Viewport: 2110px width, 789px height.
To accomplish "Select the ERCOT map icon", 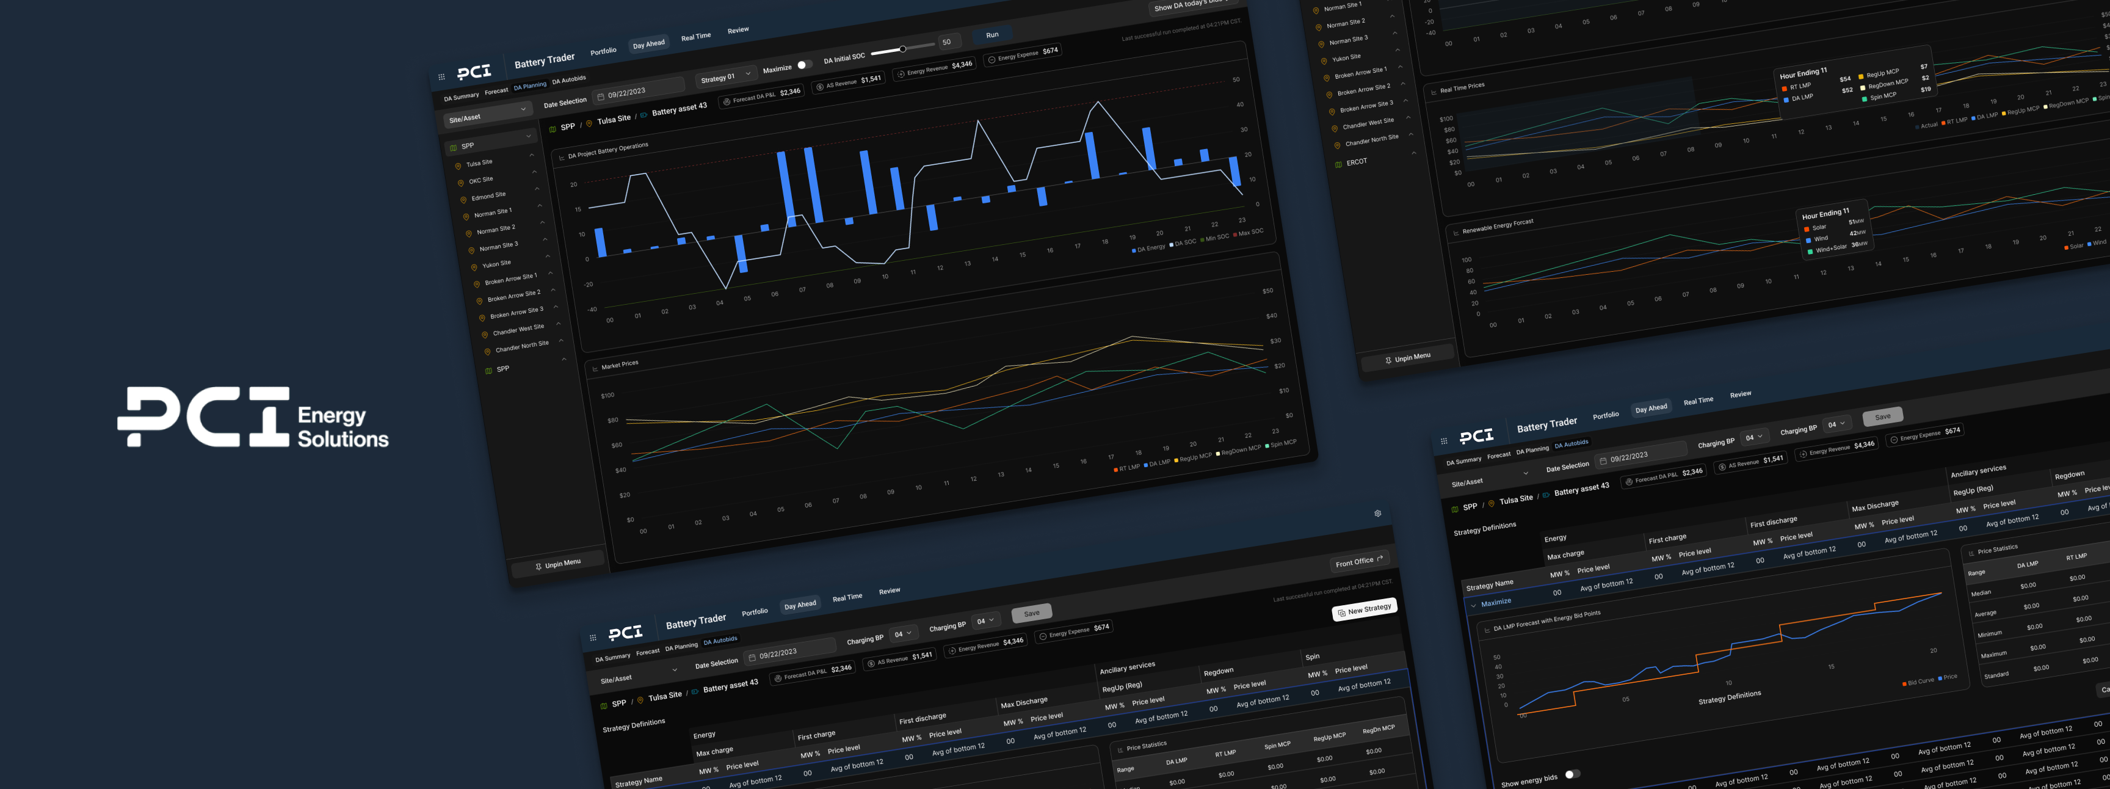I will [x=1338, y=164].
